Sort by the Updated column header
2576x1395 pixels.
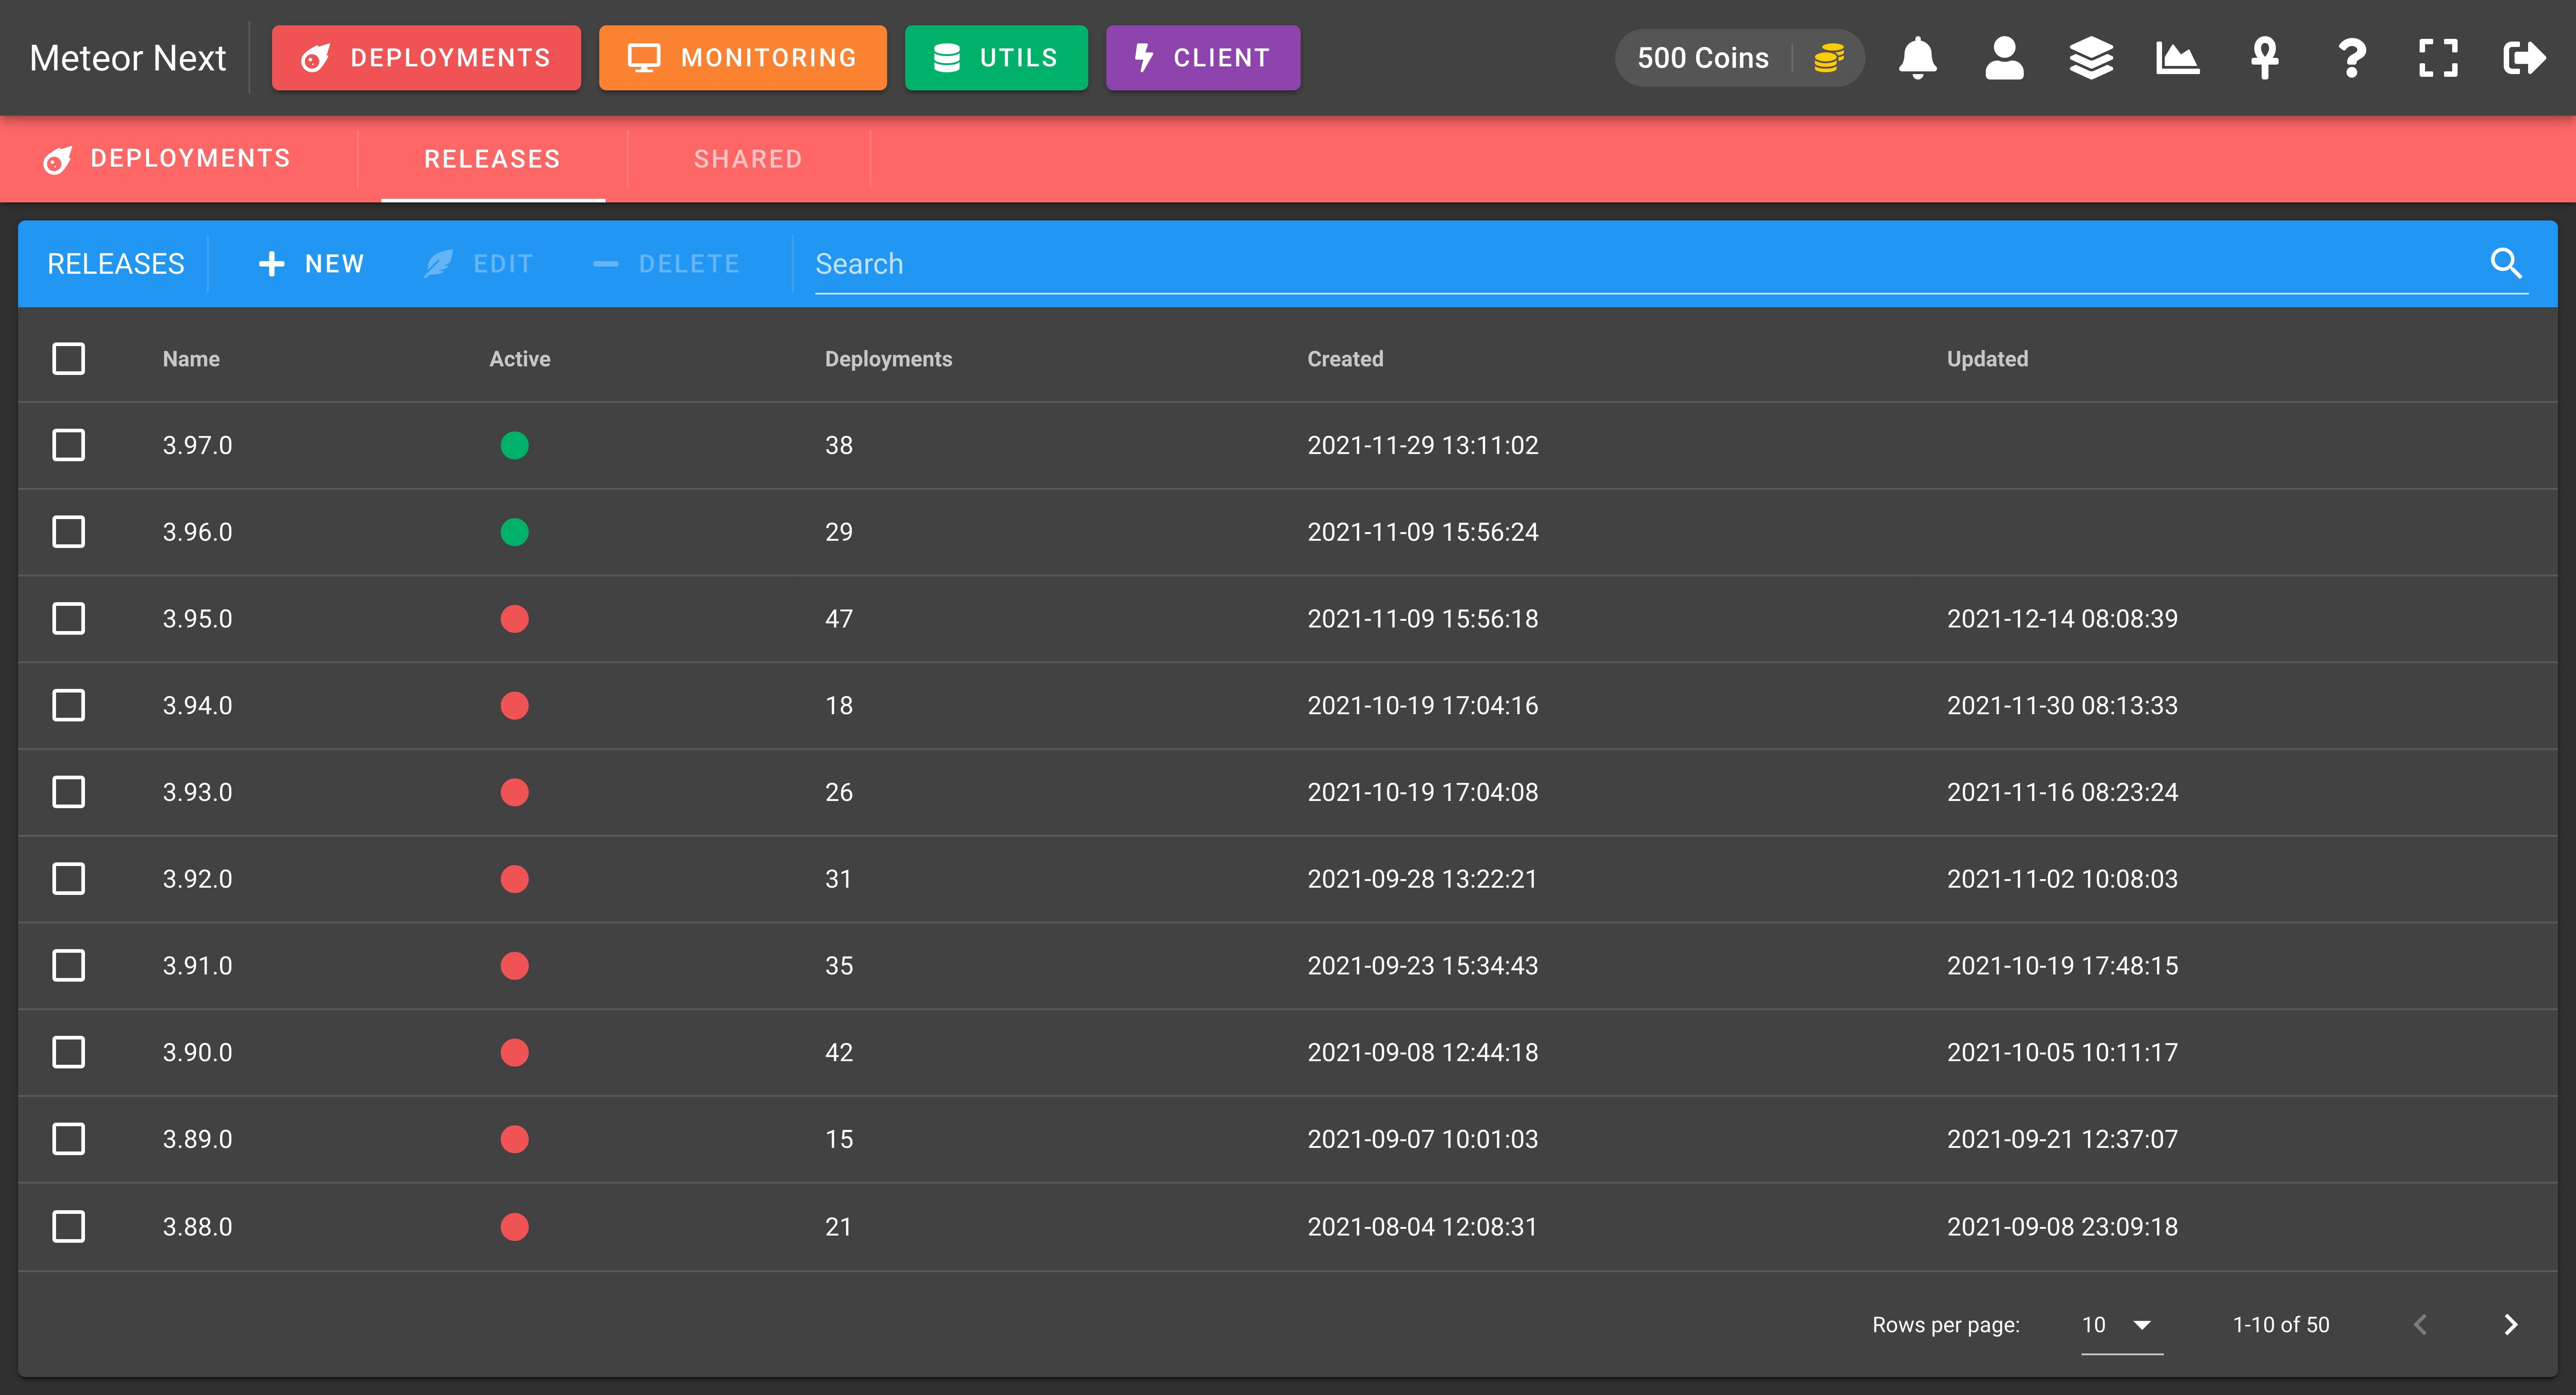[x=1987, y=359]
